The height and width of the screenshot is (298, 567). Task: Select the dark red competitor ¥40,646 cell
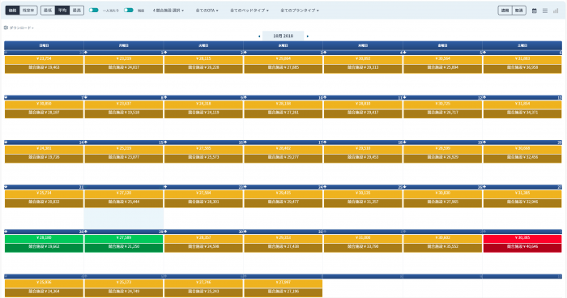[522, 247]
